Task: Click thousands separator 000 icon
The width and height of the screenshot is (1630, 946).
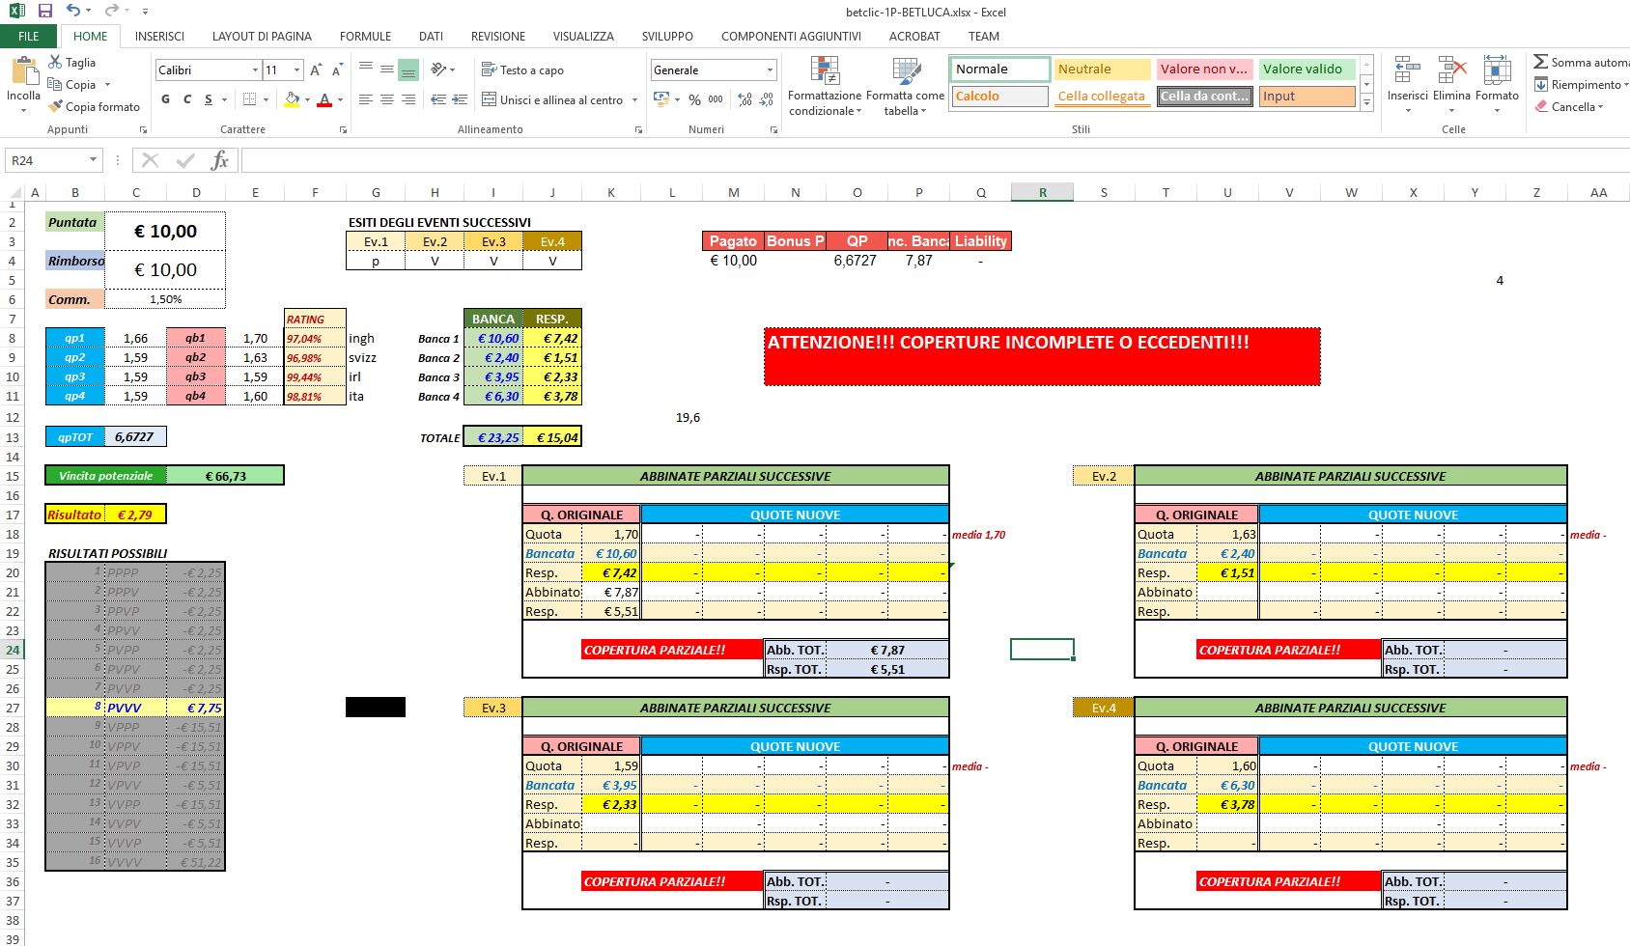Action: pos(716,99)
